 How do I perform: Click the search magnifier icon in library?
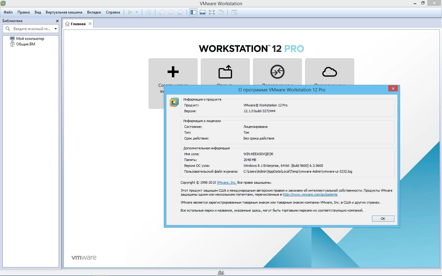tap(8, 29)
